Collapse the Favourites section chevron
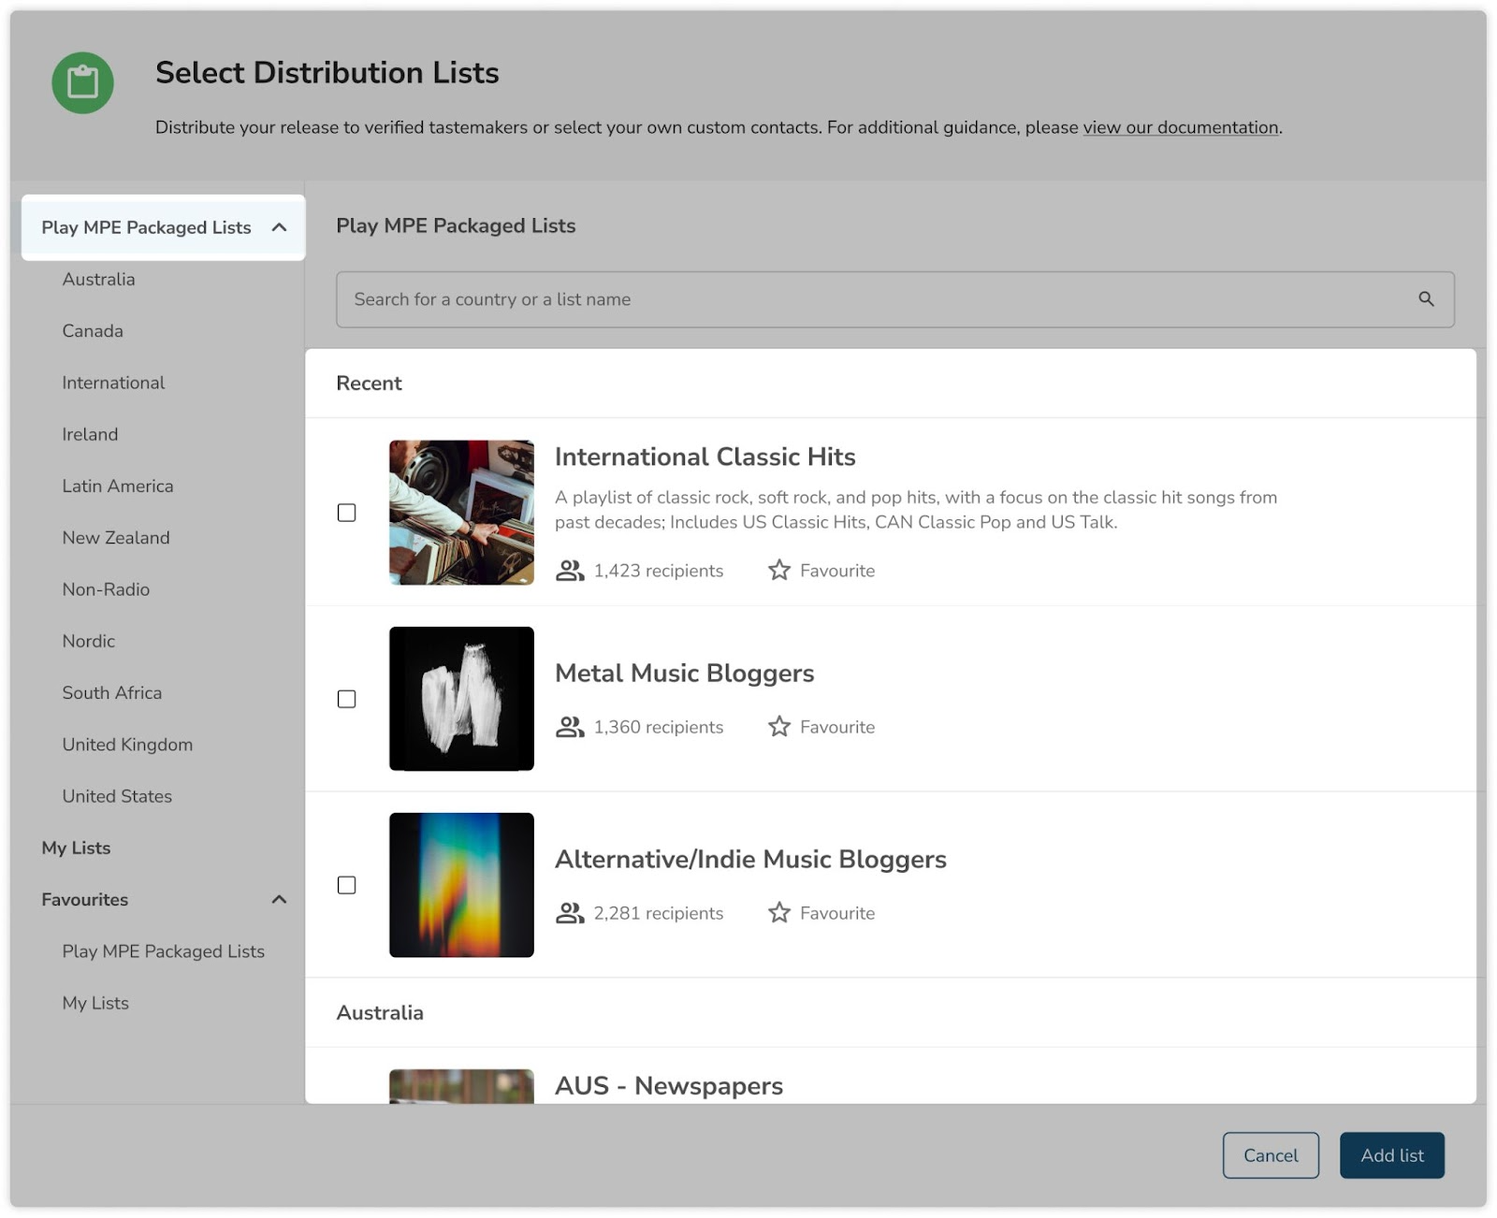The image size is (1497, 1218). (x=279, y=900)
